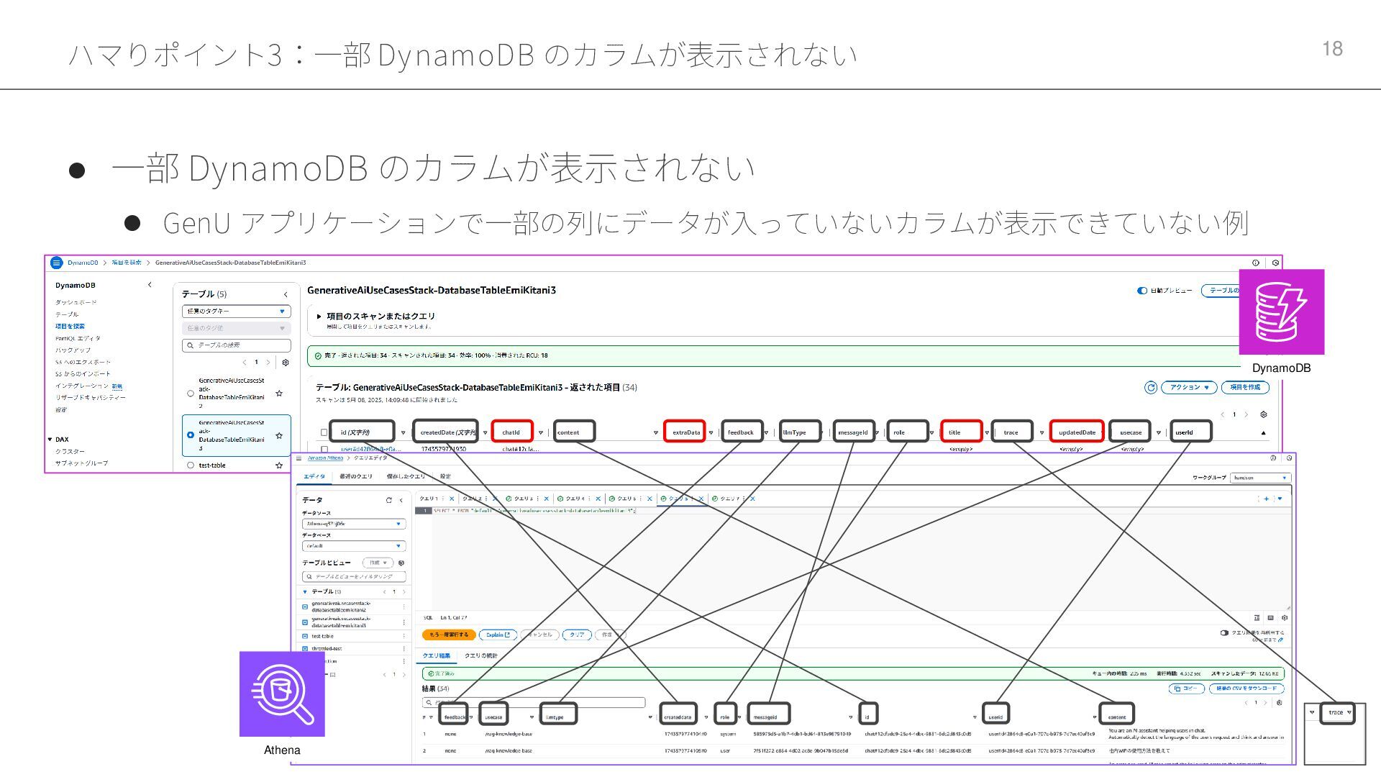Open the table list preferences gear icon

286,363
